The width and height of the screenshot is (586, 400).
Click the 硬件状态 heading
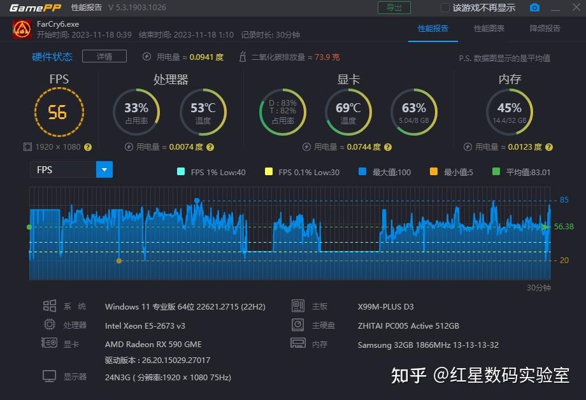point(52,57)
